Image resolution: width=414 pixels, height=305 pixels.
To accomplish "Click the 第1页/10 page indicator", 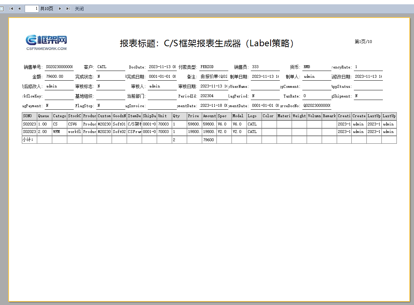I will click(363, 42).
